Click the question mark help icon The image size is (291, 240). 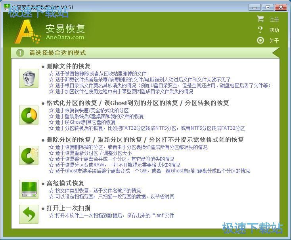click(260, 30)
